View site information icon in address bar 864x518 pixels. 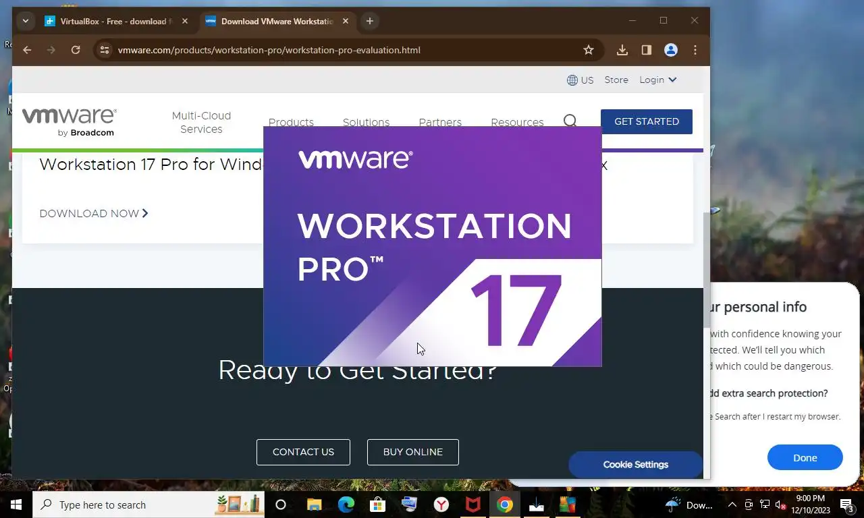104,50
